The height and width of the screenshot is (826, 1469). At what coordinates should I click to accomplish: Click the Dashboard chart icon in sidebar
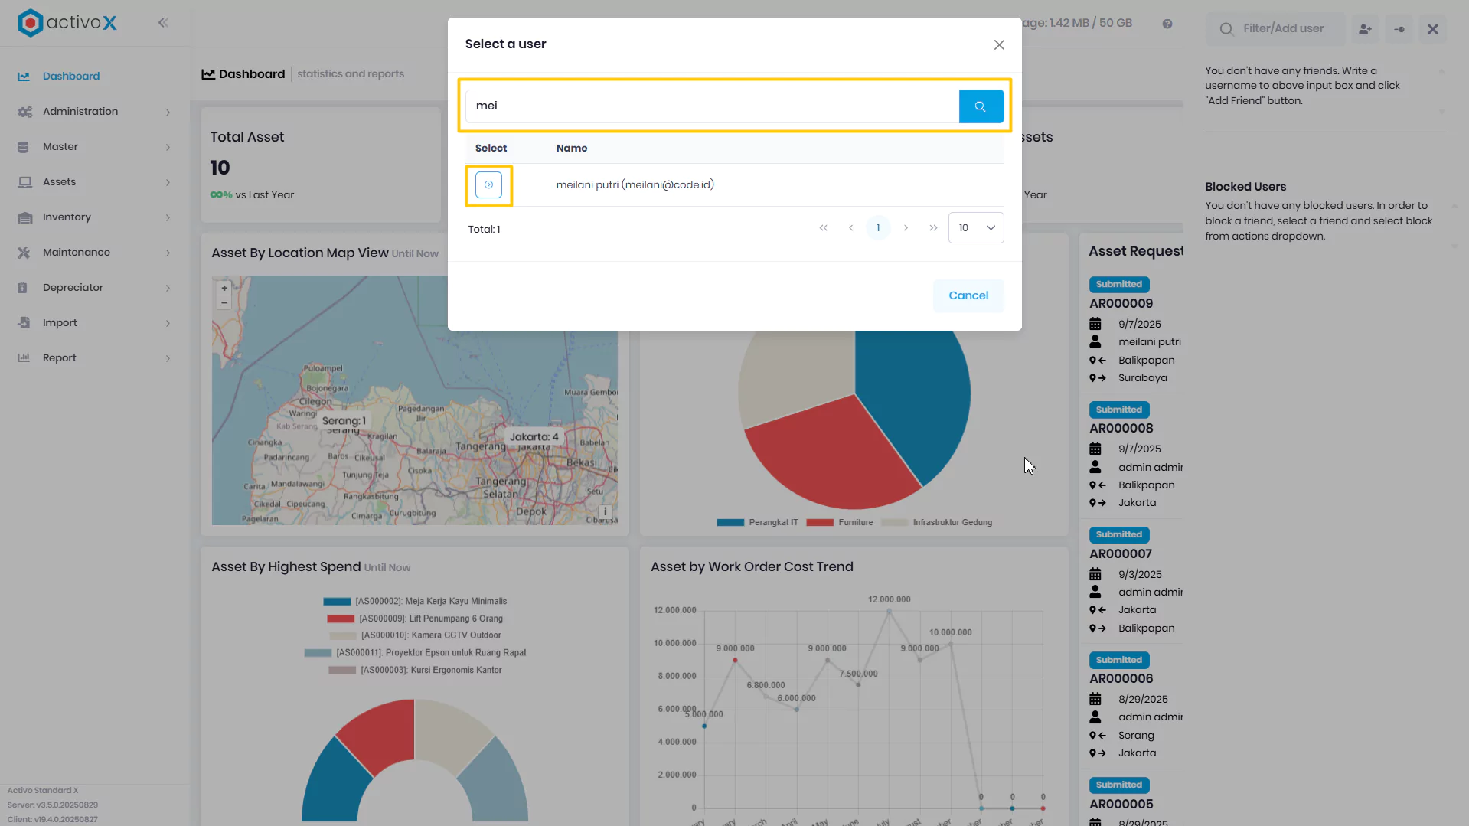click(24, 77)
